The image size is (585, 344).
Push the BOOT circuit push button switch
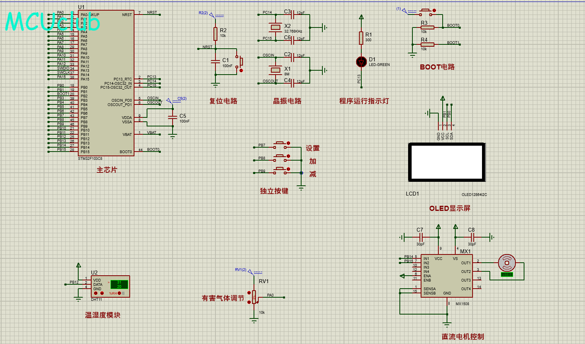427,12
